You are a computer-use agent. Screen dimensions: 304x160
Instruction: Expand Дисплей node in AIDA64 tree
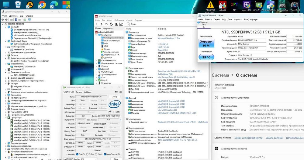(96, 69)
